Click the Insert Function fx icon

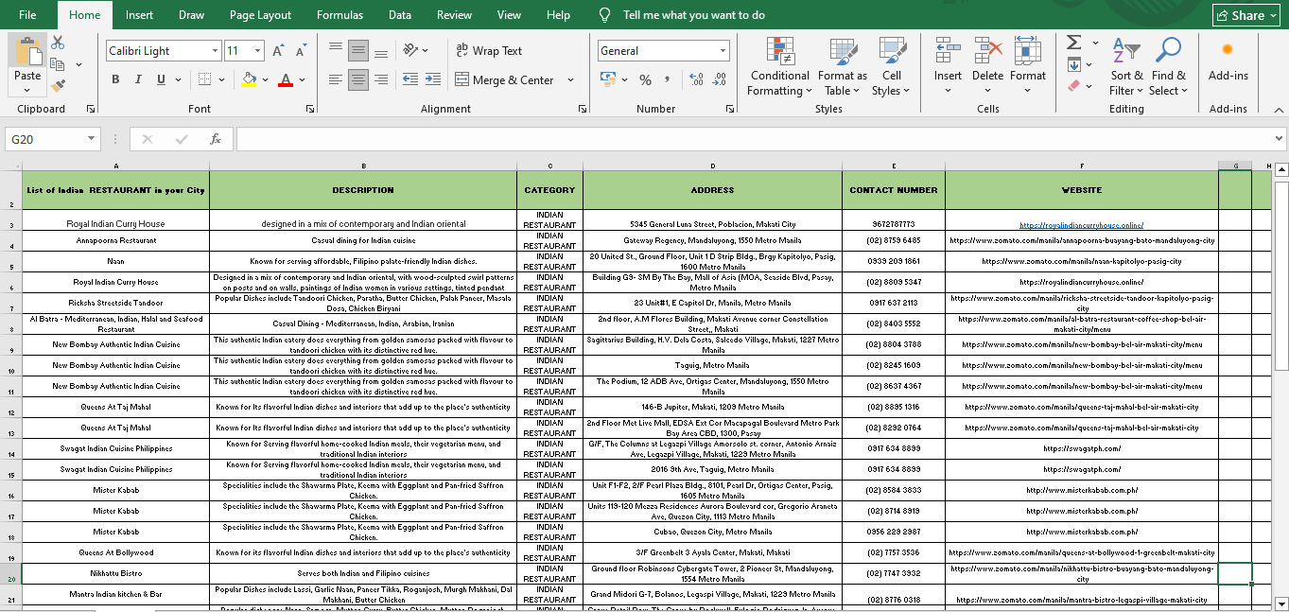216,139
